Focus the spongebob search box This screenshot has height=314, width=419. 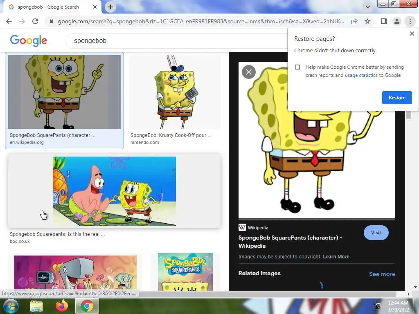click(176, 41)
